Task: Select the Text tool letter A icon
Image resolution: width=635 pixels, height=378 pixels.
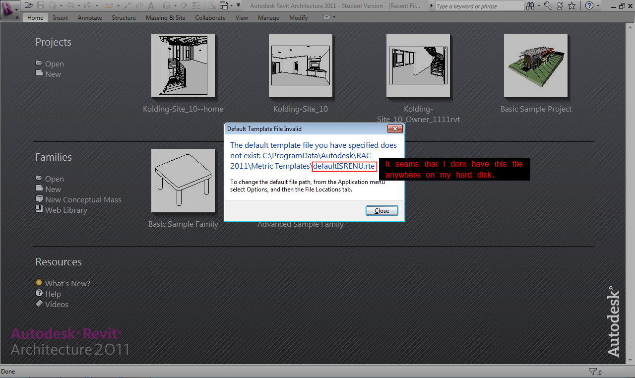Action: [151, 5]
